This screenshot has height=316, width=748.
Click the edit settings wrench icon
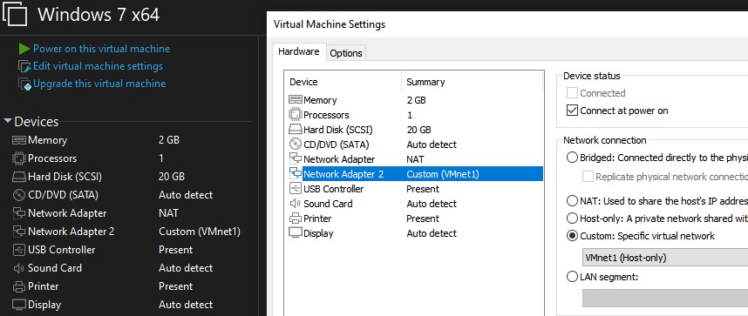tap(24, 66)
